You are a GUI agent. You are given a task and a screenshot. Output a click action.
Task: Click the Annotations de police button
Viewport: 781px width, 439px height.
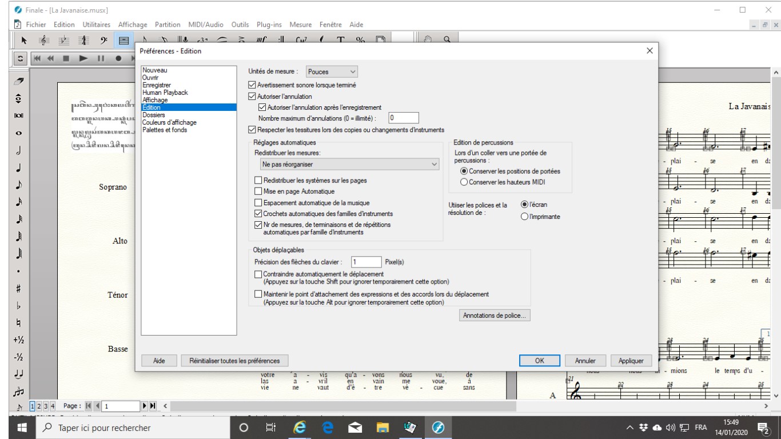(x=495, y=315)
